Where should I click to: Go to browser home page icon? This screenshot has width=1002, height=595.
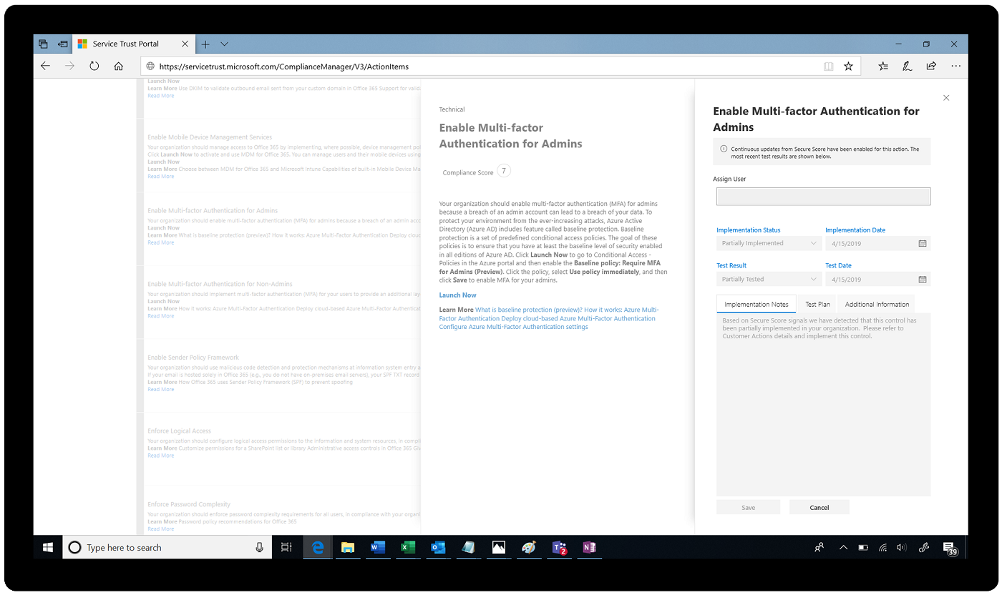point(119,66)
